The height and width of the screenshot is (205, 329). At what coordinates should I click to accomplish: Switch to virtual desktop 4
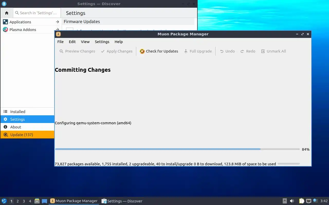[30, 201]
